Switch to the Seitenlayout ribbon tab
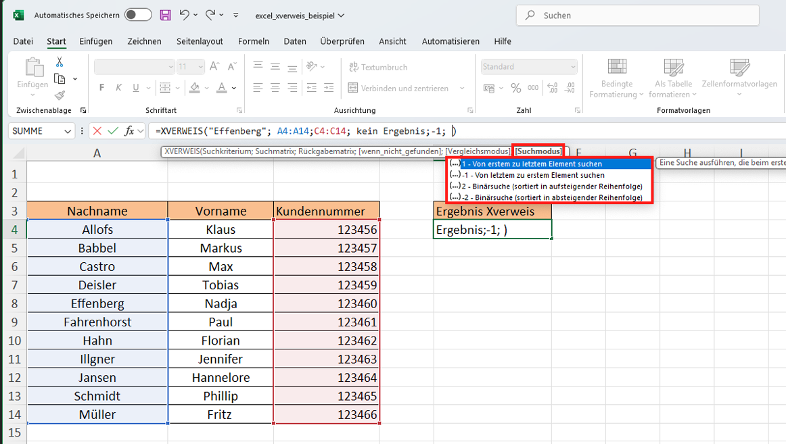 (200, 41)
